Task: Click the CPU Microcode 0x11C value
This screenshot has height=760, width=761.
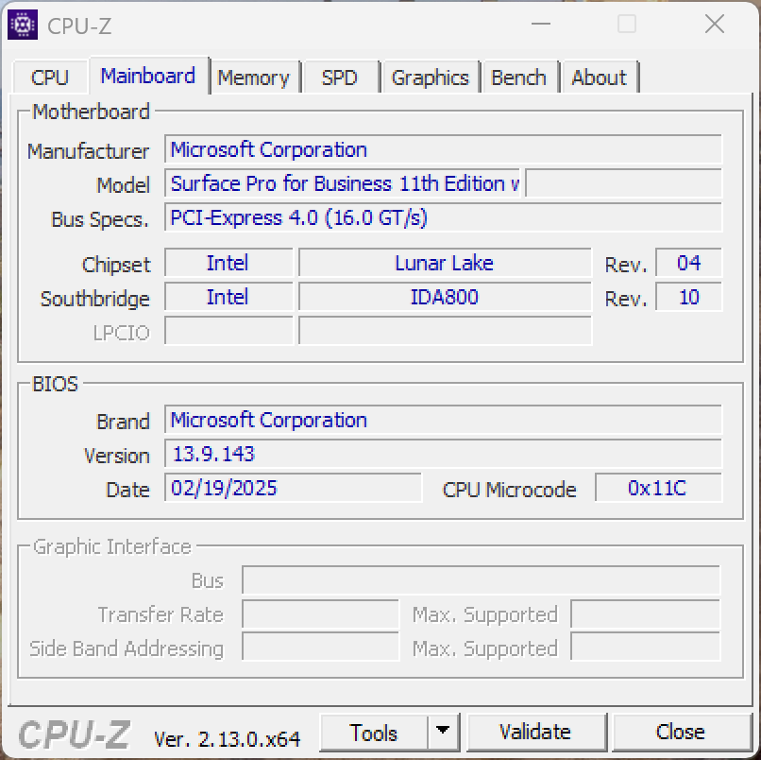Action: [657, 489]
